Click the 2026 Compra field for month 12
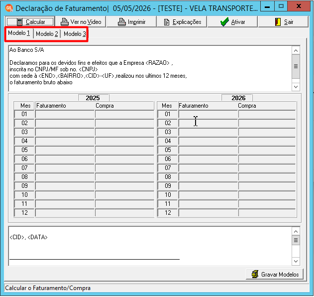 [x=267, y=213]
